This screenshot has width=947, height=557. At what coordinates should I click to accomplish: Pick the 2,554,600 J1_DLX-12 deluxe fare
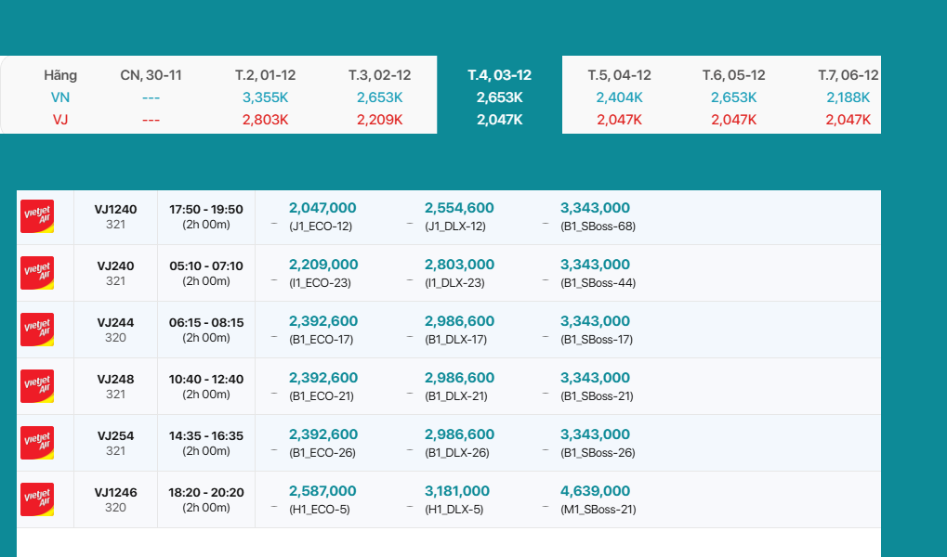tap(459, 216)
